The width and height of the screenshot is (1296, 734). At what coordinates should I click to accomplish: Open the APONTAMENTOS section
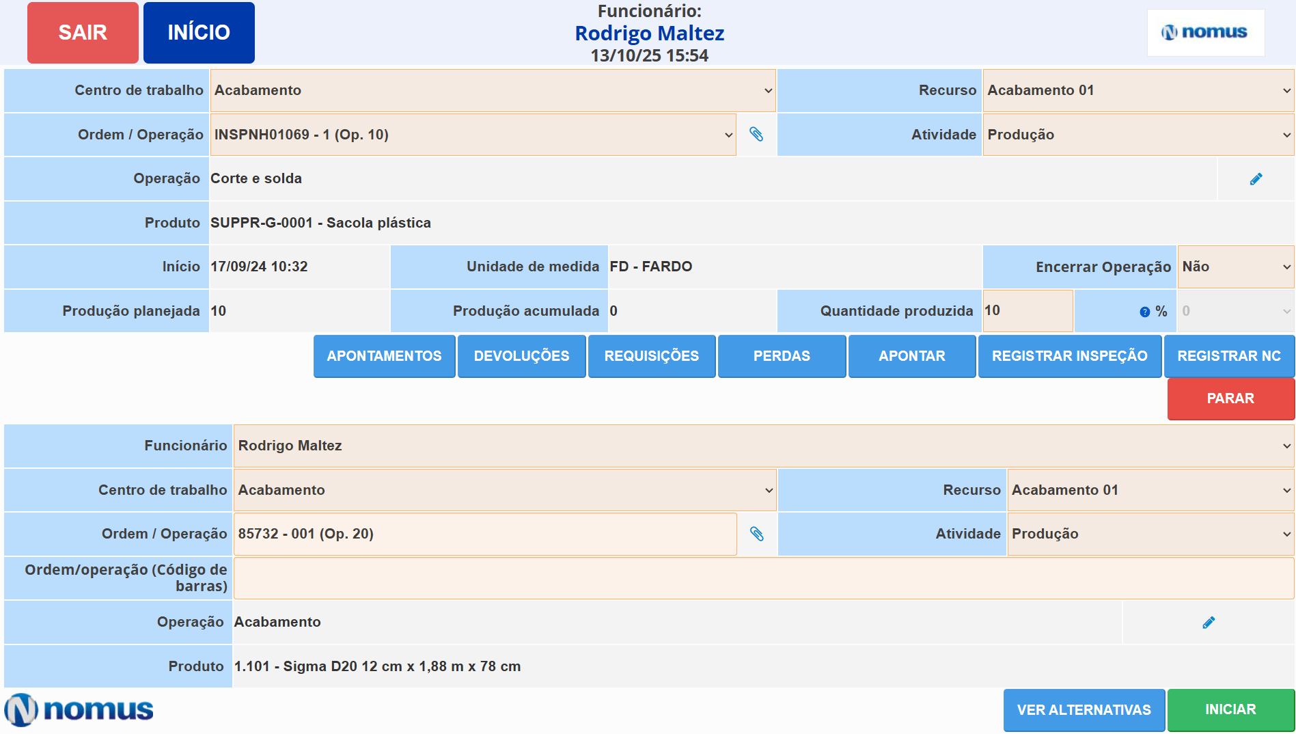tap(384, 356)
